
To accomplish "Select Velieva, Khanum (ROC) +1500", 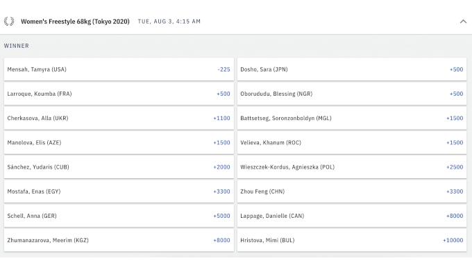I will coord(352,143).
